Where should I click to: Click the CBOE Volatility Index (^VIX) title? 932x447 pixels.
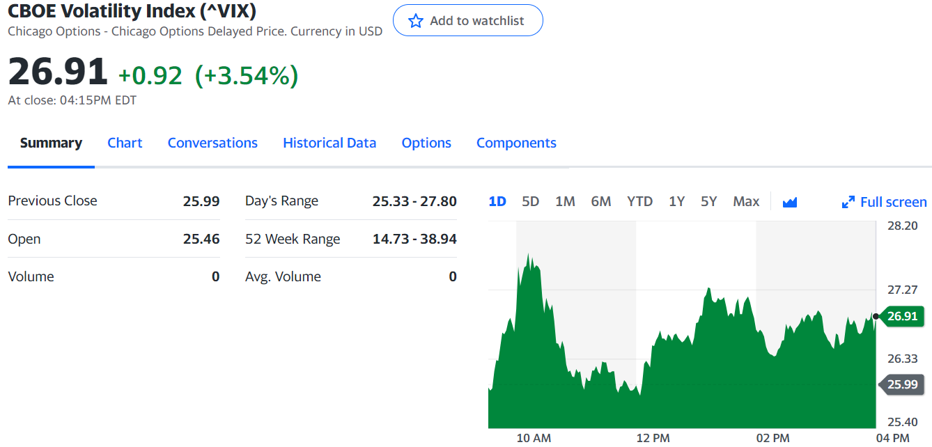pyautogui.click(x=132, y=11)
